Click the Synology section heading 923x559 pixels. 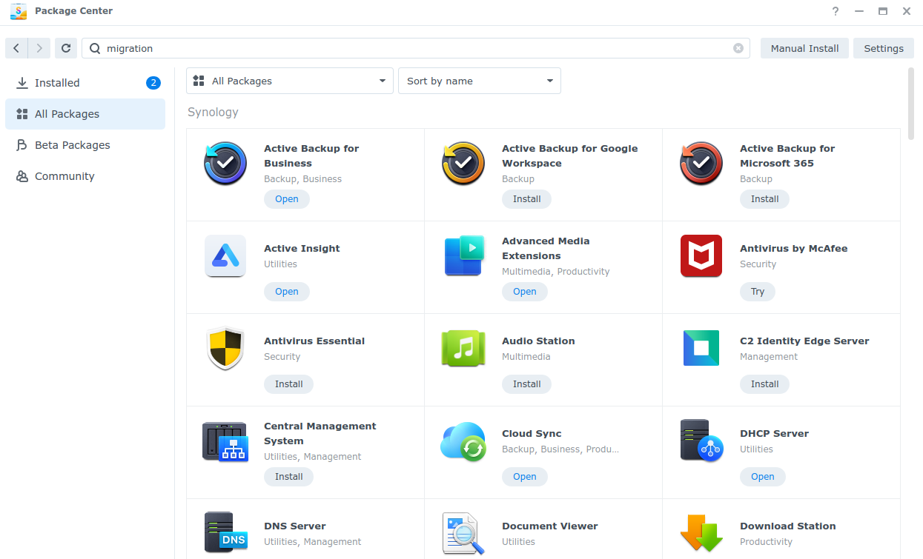(x=214, y=113)
